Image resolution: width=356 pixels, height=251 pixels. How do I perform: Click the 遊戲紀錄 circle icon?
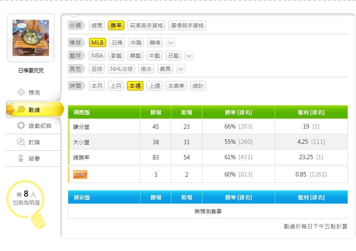(21, 126)
